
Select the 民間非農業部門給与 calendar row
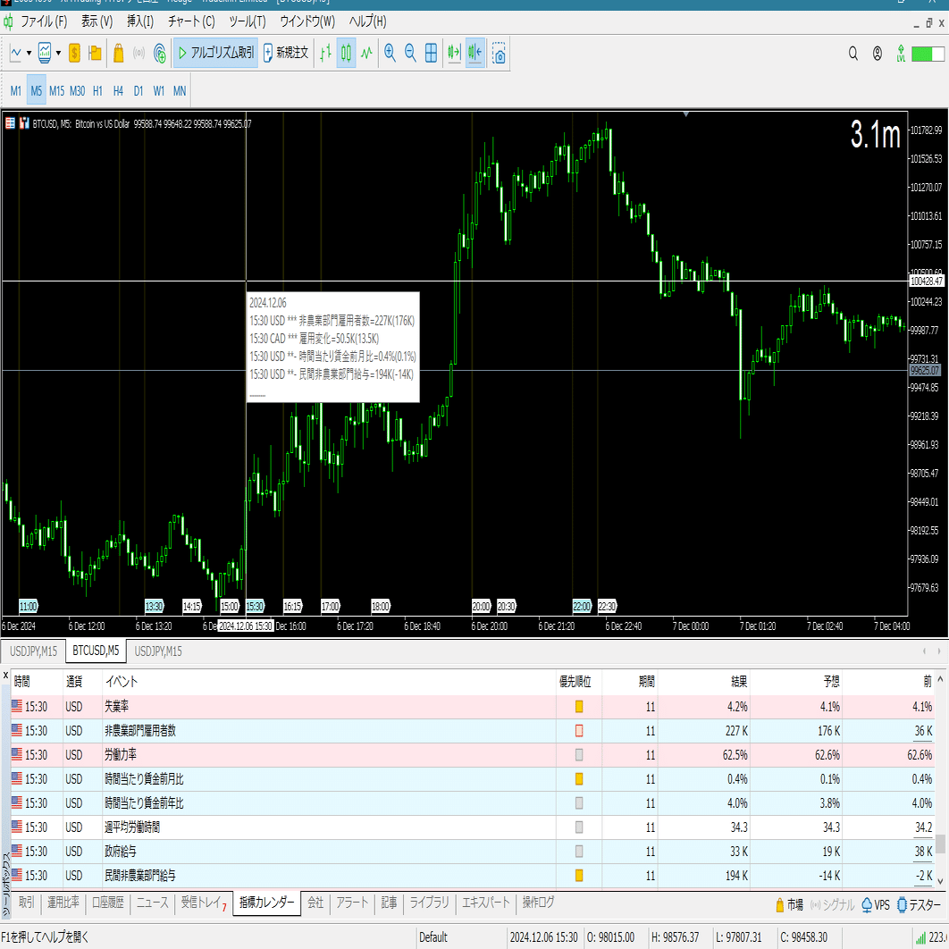[x=473, y=875]
